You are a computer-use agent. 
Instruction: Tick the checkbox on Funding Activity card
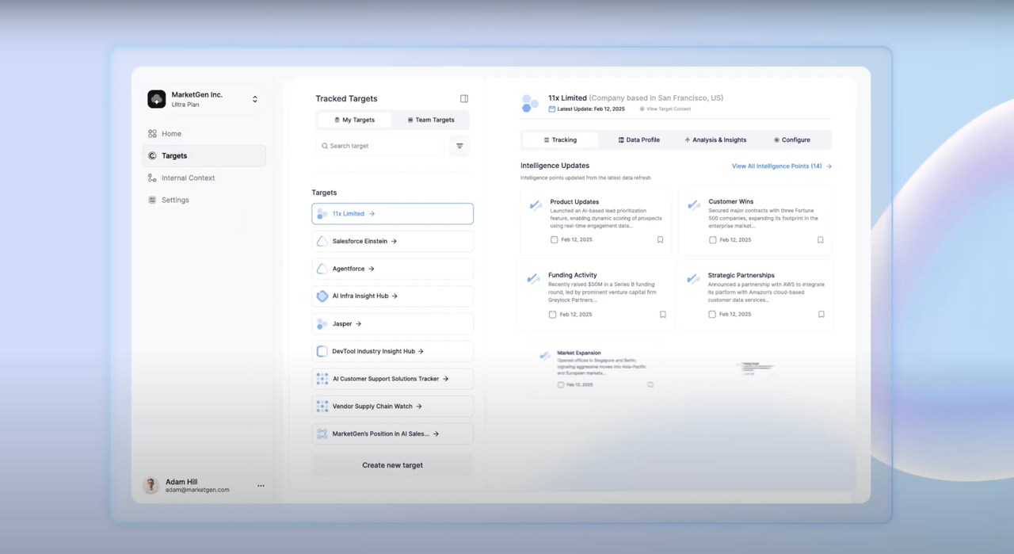pos(553,315)
